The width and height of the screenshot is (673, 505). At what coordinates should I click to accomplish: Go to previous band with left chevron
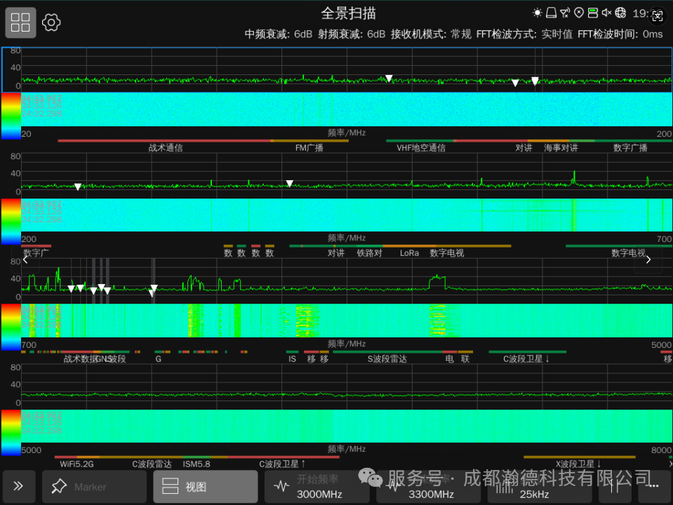(26, 260)
